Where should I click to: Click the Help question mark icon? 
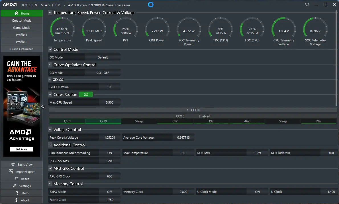coord(17,193)
